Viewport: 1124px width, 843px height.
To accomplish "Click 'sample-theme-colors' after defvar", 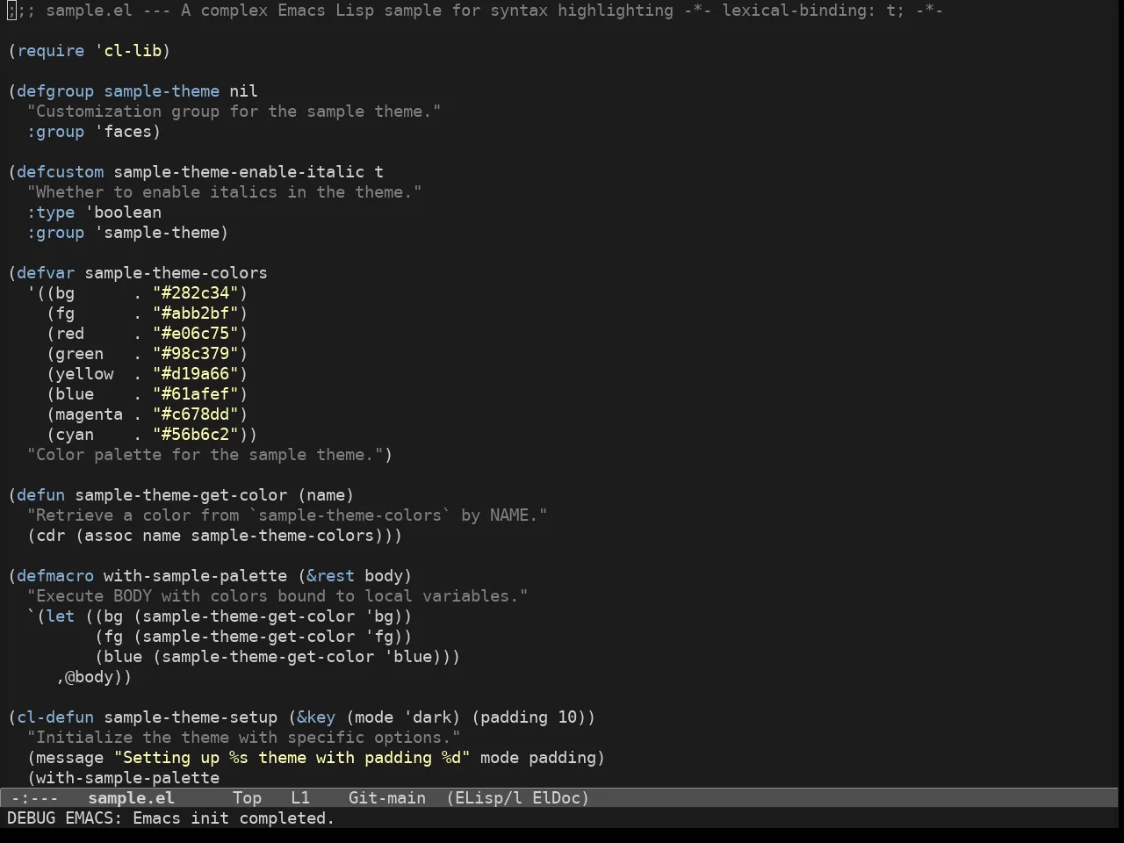I will (x=176, y=273).
